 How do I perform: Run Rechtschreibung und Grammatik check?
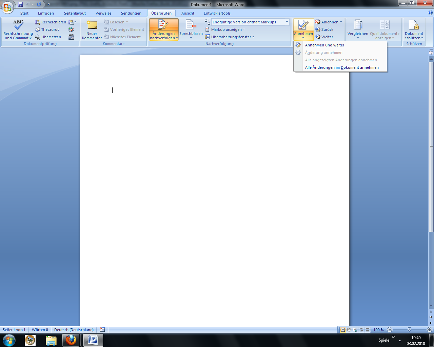pos(18,29)
